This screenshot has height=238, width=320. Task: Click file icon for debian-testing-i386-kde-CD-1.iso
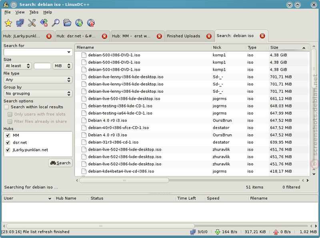click(84, 106)
